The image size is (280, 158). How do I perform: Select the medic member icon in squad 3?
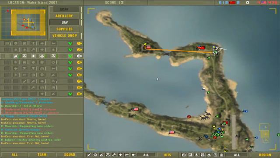click(x=33, y=56)
